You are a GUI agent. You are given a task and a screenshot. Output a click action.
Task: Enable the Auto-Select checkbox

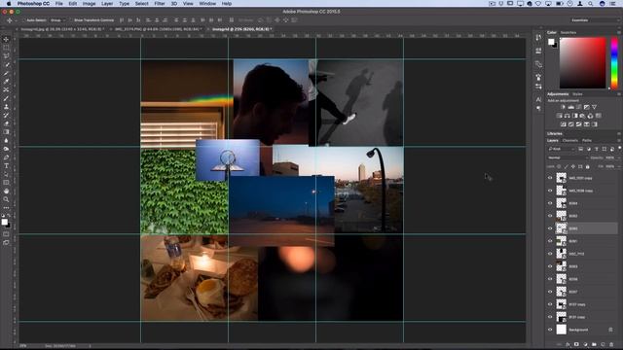tap(23, 20)
